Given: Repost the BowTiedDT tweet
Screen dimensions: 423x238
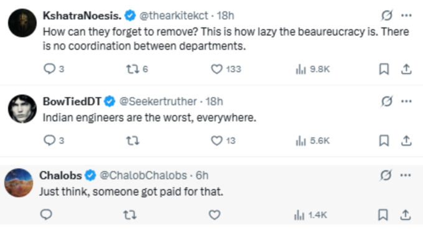Looking at the screenshot, I should (x=132, y=140).
